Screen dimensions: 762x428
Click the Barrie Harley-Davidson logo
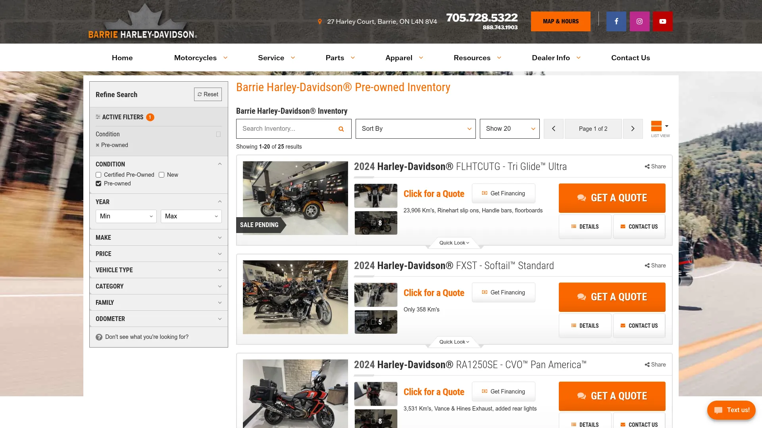pos(143,21)
